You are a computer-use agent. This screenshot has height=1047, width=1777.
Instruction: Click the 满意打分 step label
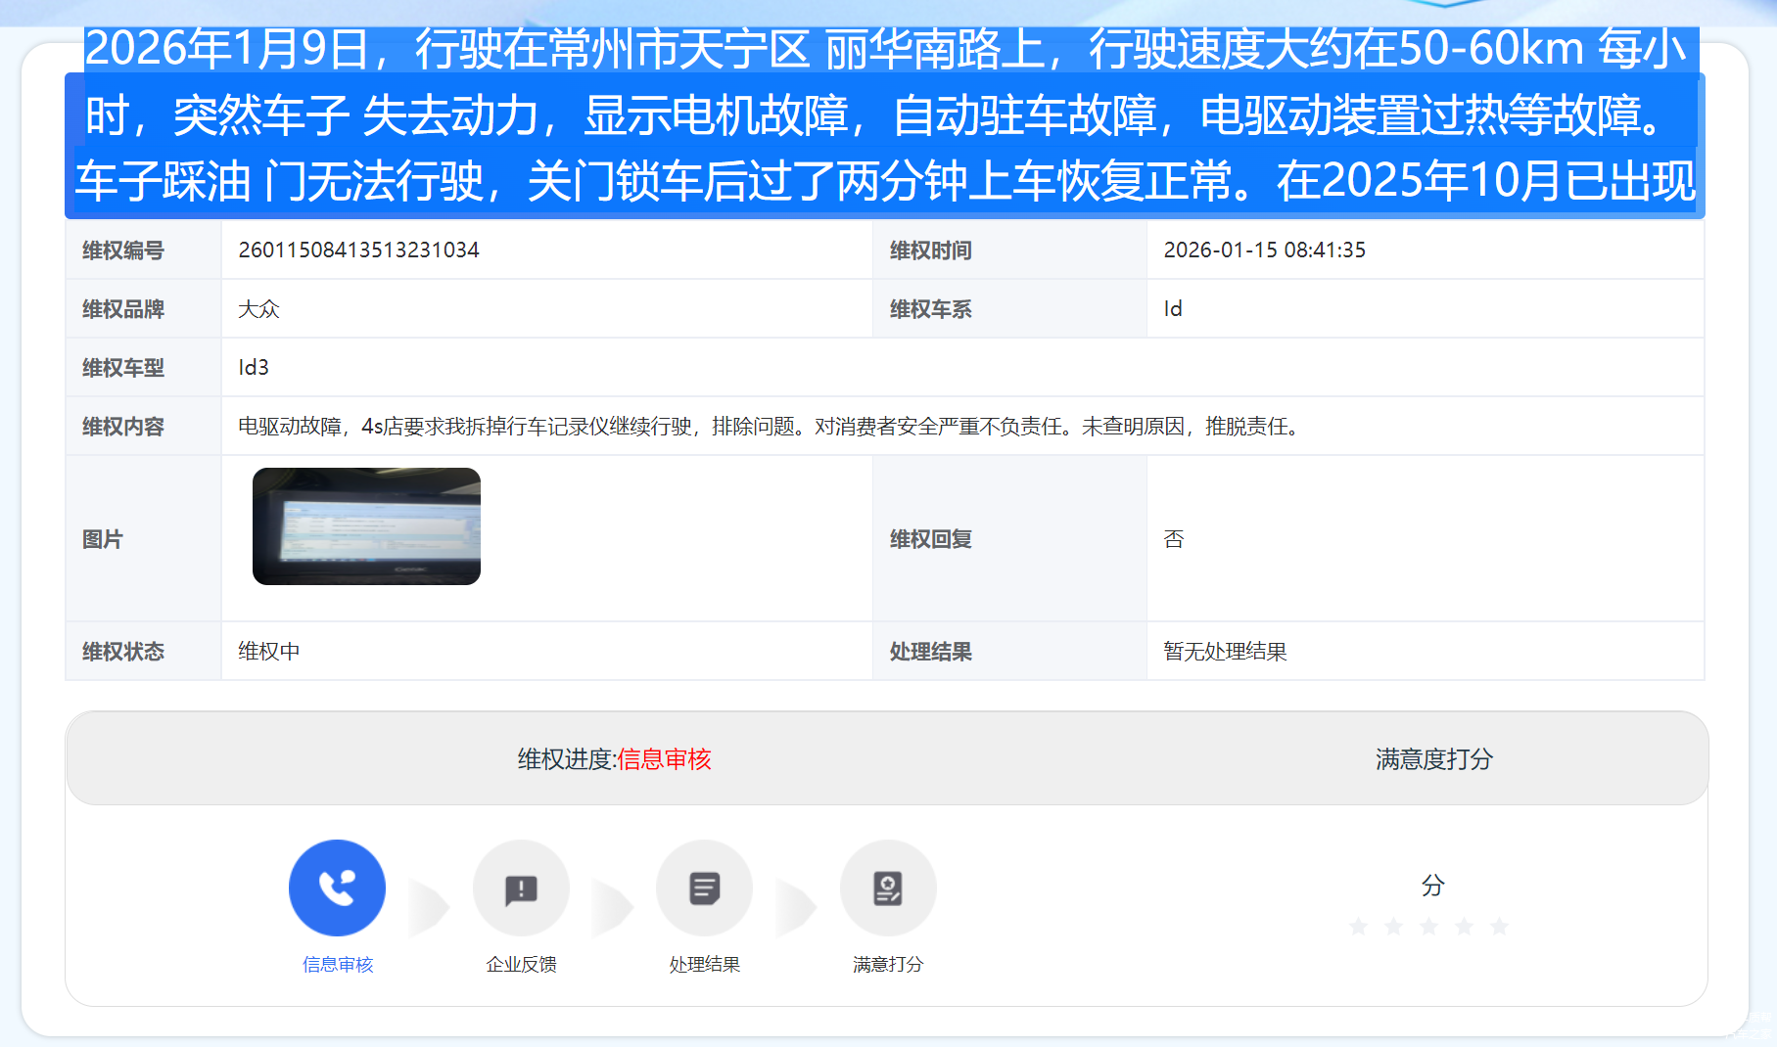(888, 964)
